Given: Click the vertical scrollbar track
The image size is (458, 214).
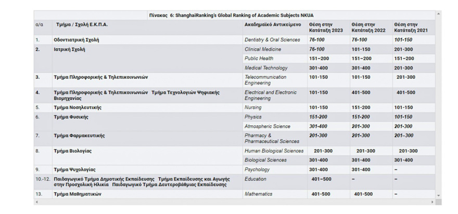Looking at the screenshot, I should [438, 104].
